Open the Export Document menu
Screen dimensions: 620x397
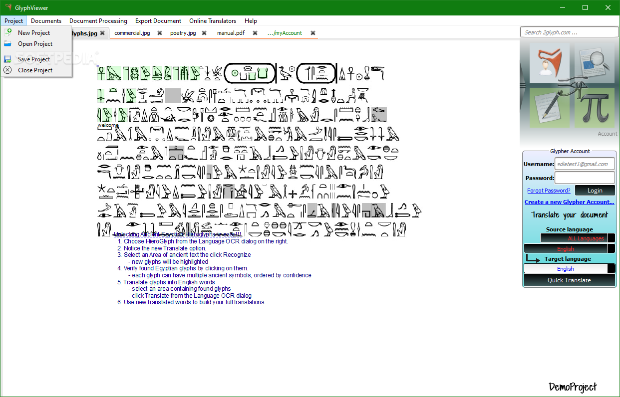tap(158, 20)
